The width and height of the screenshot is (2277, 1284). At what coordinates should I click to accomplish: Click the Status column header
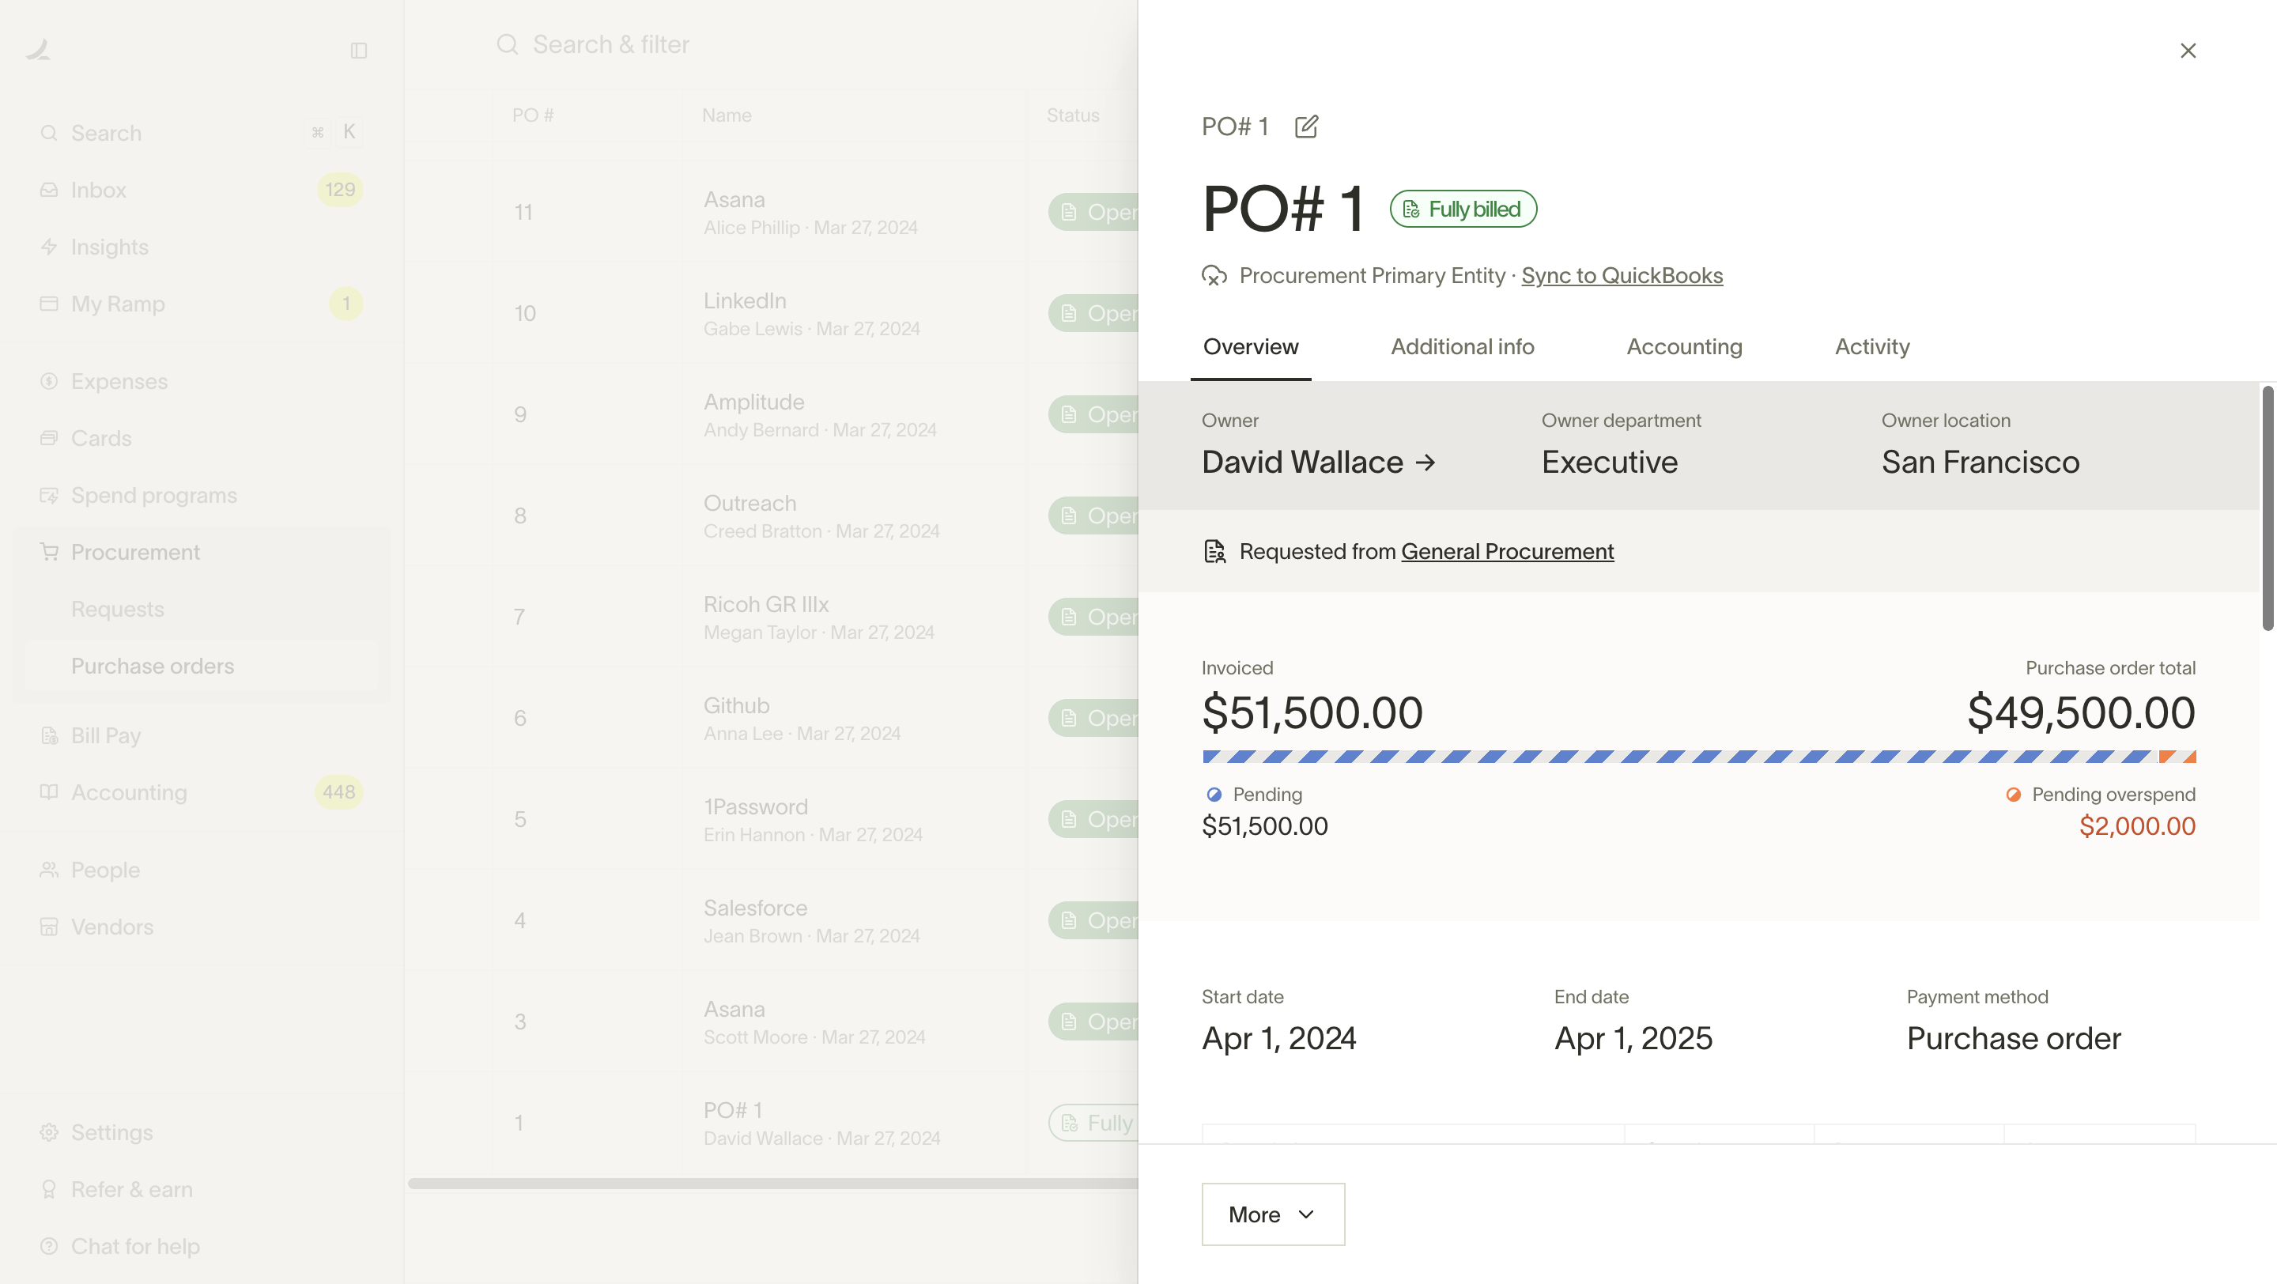coord(1073,115)
